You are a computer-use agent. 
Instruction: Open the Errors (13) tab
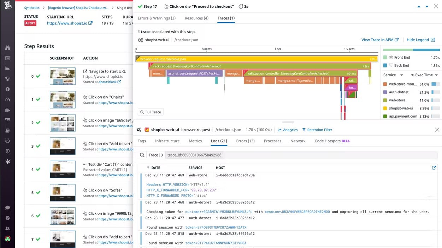pos(245,141)
